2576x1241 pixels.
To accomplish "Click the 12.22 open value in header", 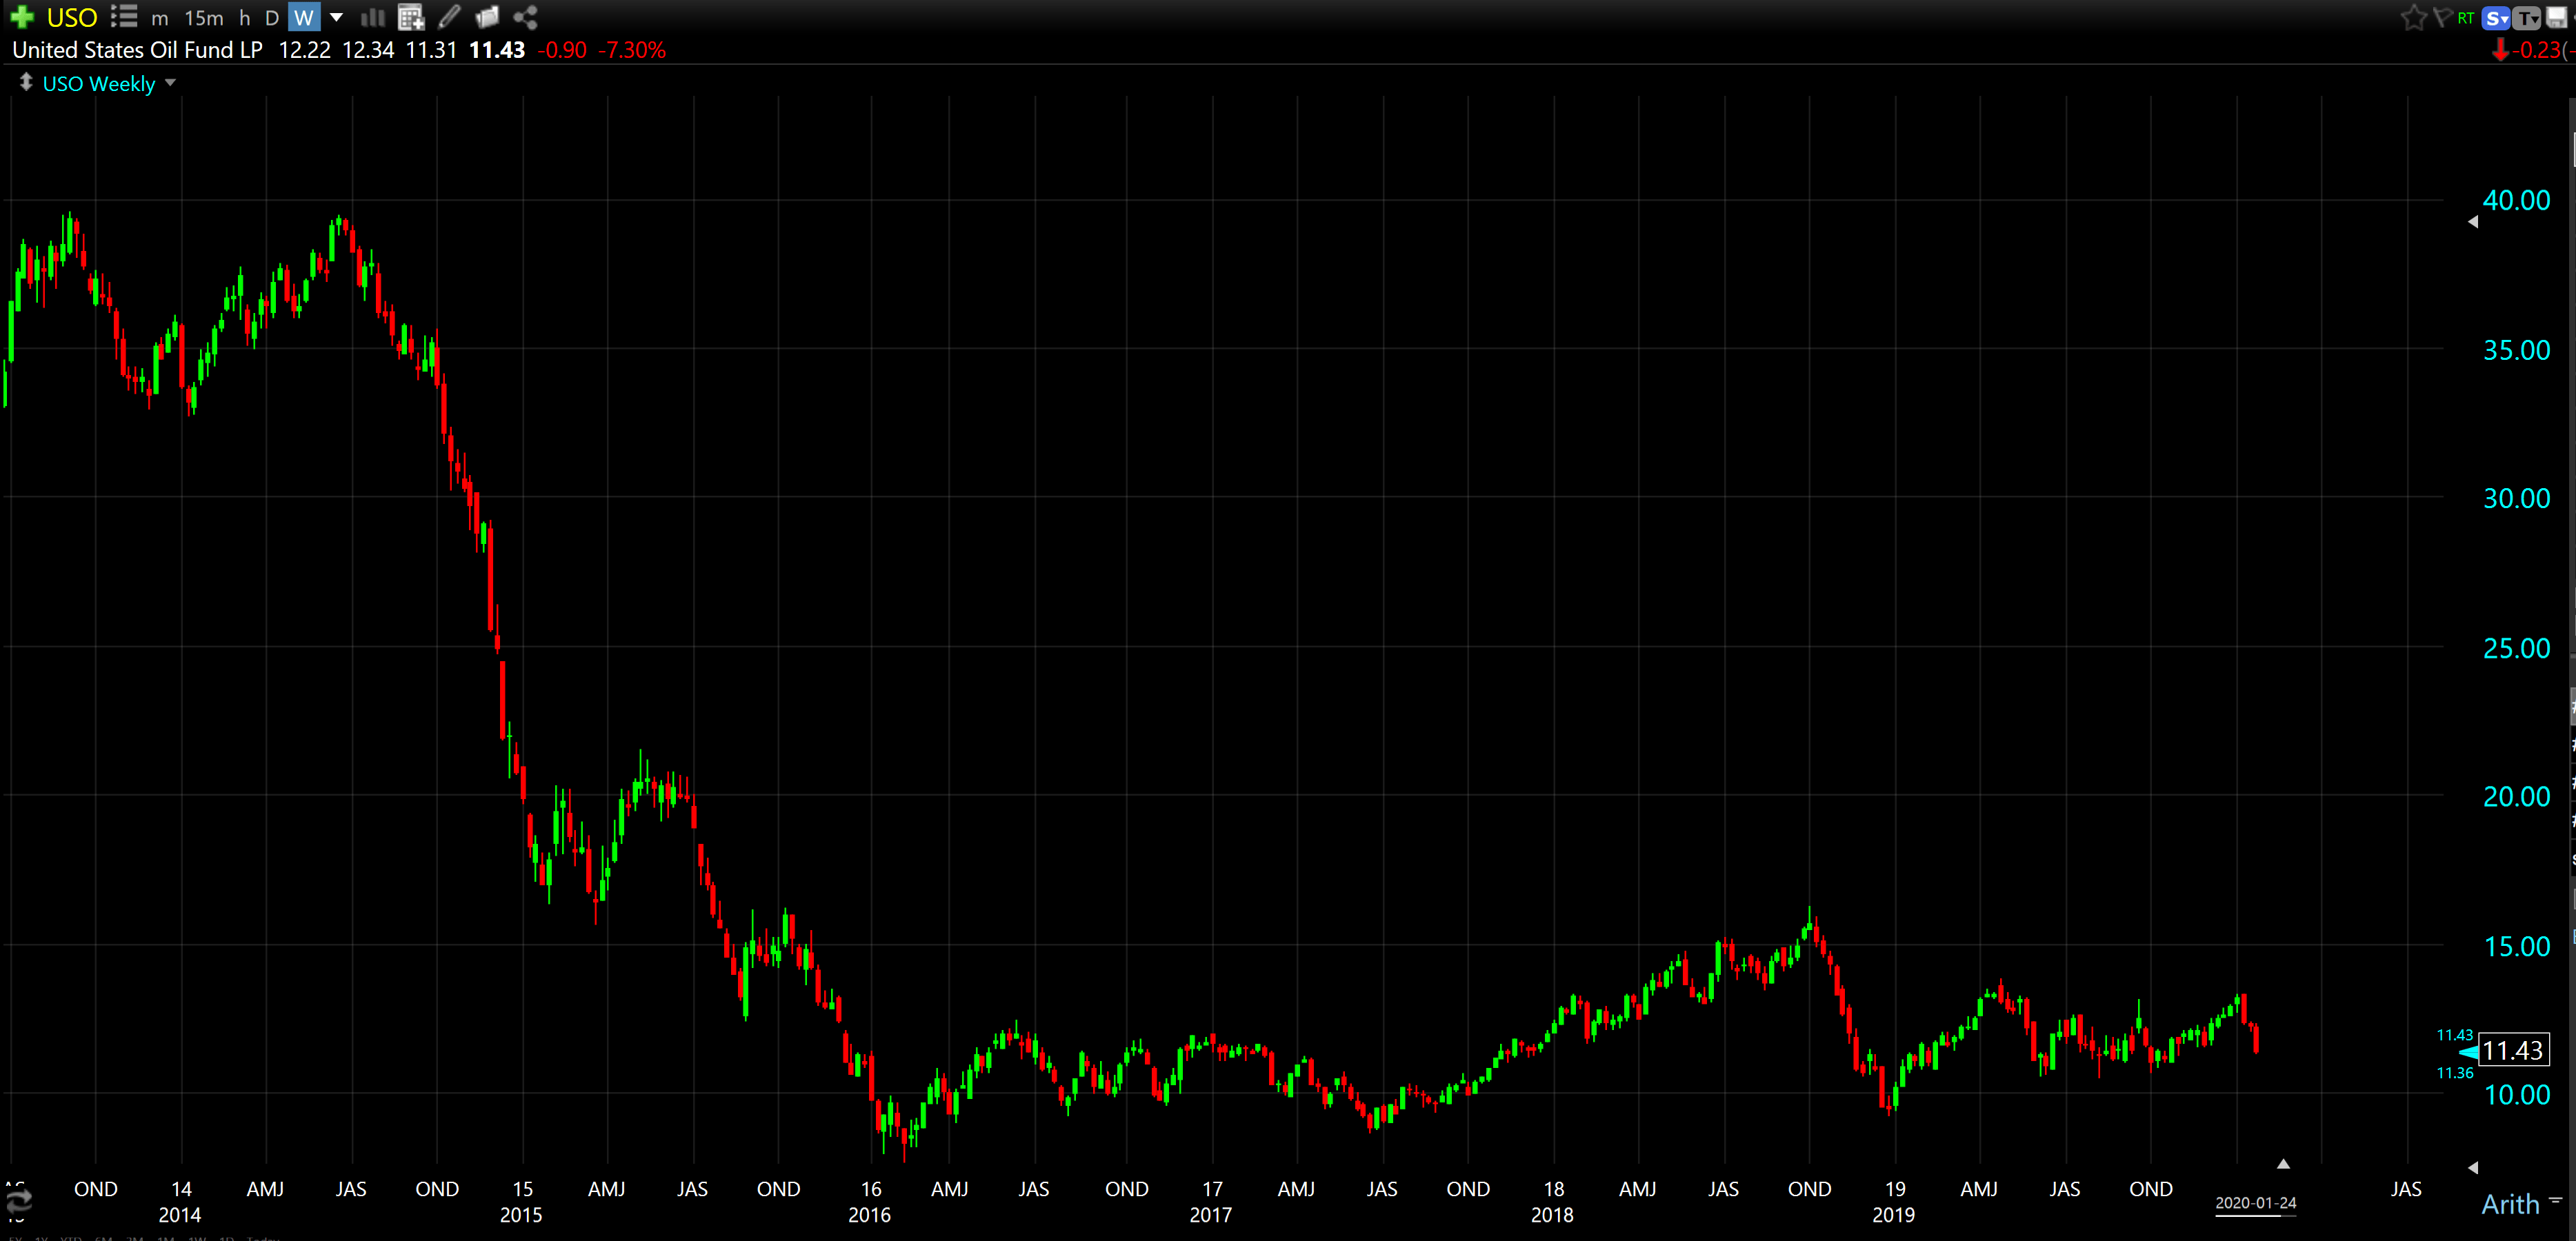I will [x=304, y=50].
